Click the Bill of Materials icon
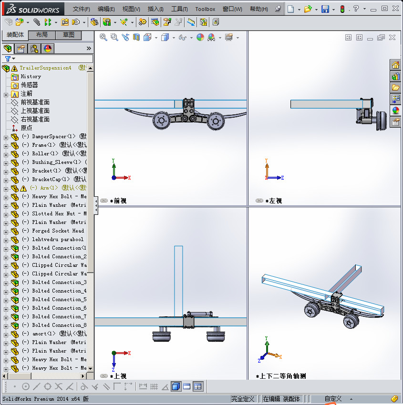Viewport: 403px width, 405px height. tap(155, 22)
